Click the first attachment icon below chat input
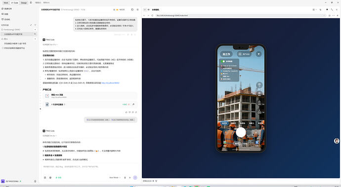Viewport: 341px width, 187px height. tap(45, 178)
